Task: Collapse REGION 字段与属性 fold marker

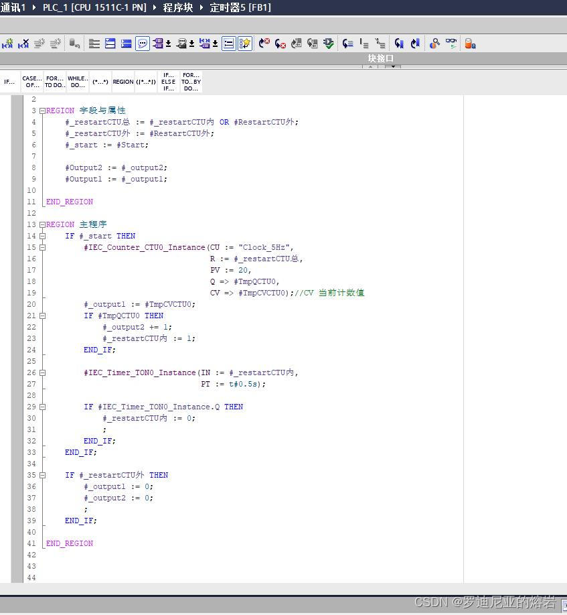Action: pos(42,111)
